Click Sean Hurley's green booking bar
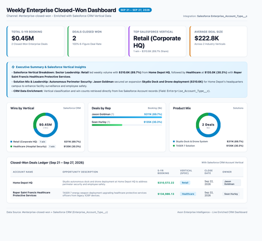Screen dimensions: 262x241 coord(107,125)
